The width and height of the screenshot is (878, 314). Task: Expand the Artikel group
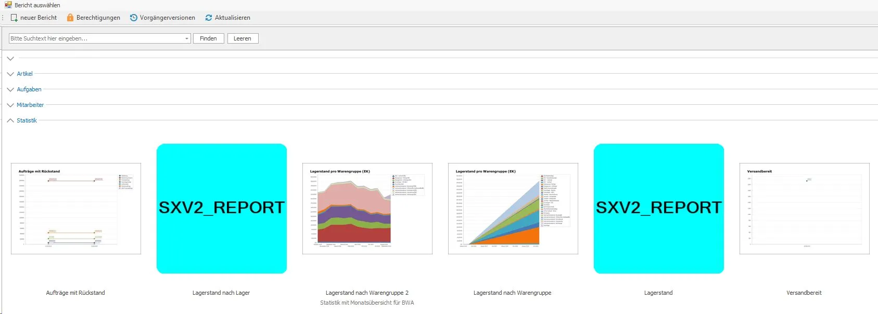tap(10, 74)
